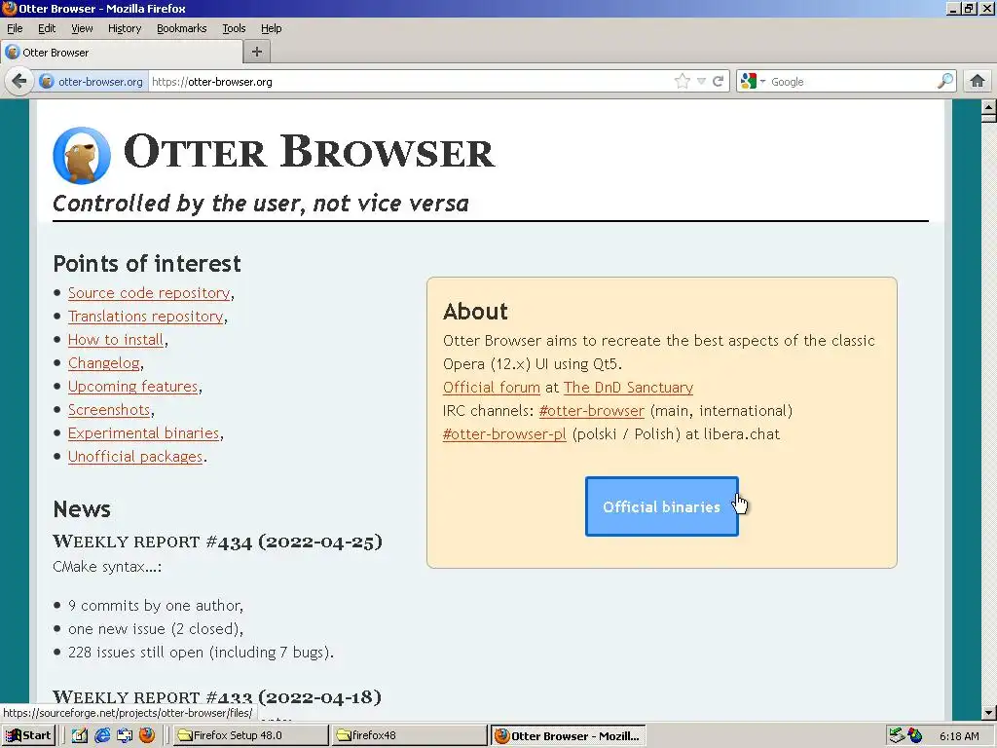Open the #otter-browser IRC channel link

591,411
